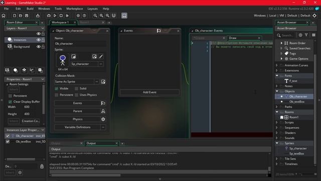Debug the game with the bug icon
321x181 pixels.
[49, 16]
